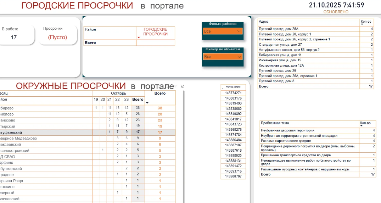Select request number 143868276
This screenshot has width=381, height=203.
(233, 130)
